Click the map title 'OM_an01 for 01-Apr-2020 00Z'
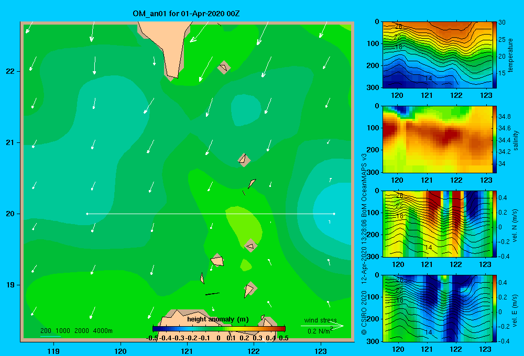 (x=186, y=14)
